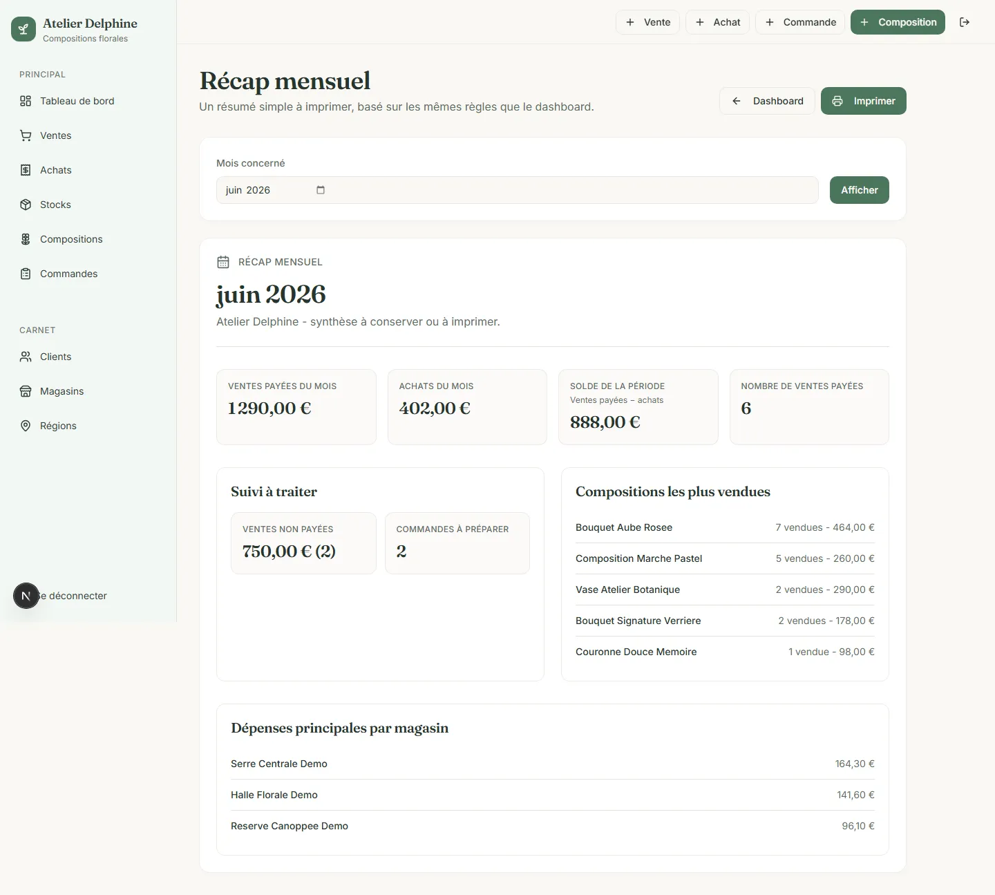Click the Afficher button

860,190
